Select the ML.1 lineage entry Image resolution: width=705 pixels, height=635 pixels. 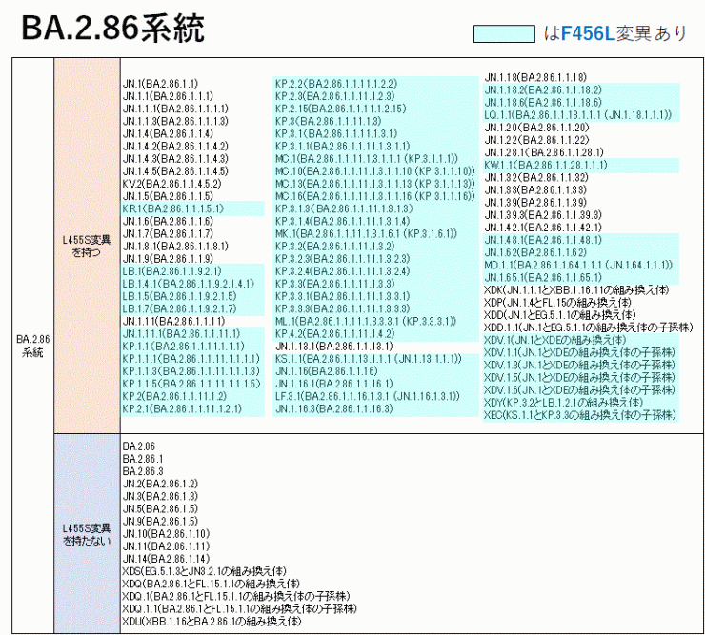[x=363, y=321]
